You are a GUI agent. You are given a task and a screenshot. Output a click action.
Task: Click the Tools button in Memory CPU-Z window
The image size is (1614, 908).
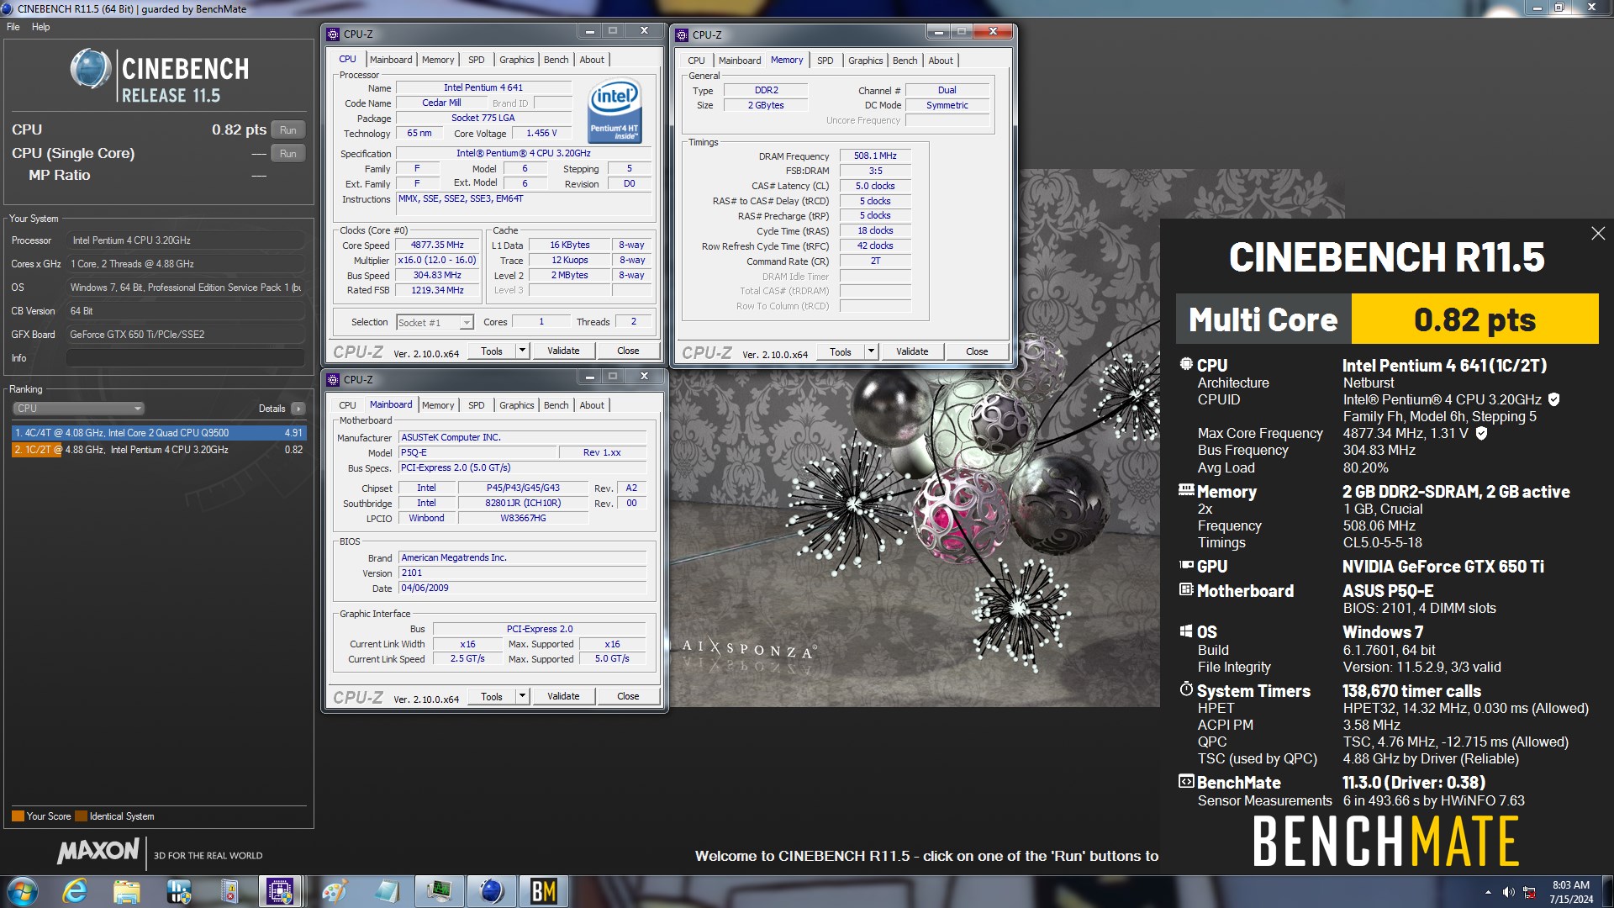pos(841,351)
